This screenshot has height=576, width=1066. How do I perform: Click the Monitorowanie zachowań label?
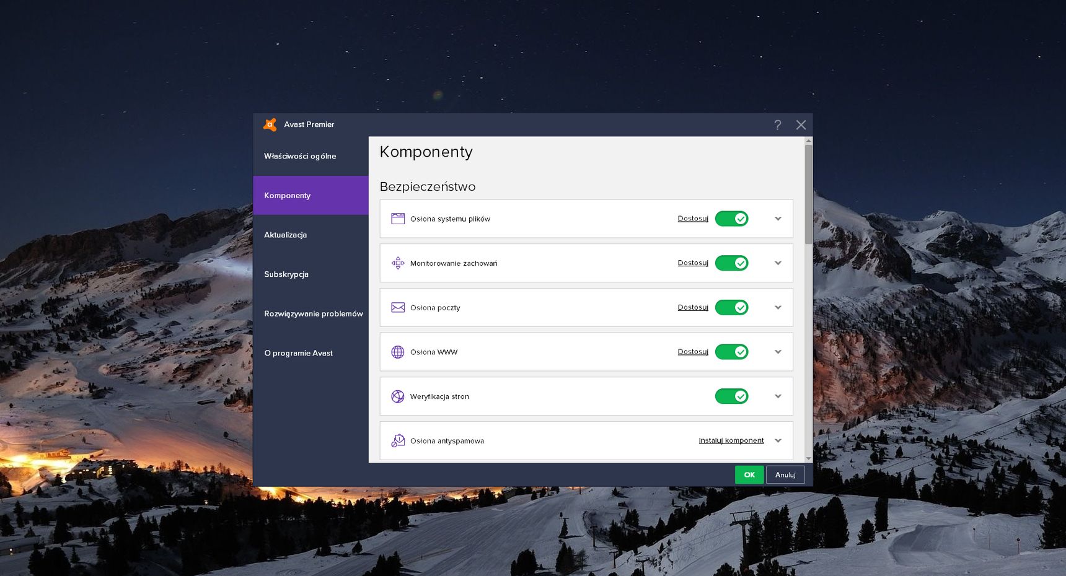454,263
